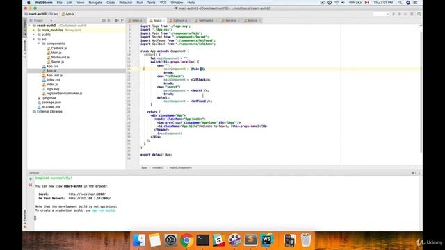Click the scroll-from-source target icon in Project panel
The height and width of the screenshot is (250, 445).
point(104,20)
